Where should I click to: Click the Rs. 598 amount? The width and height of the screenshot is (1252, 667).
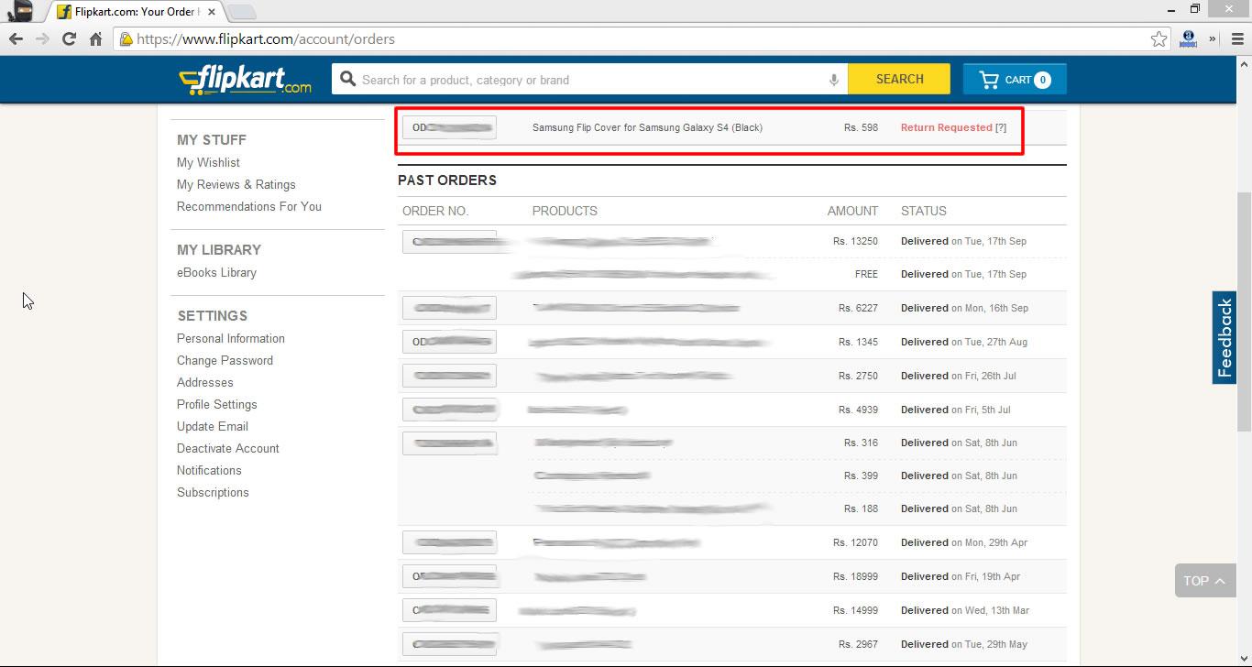coord(861,127)
